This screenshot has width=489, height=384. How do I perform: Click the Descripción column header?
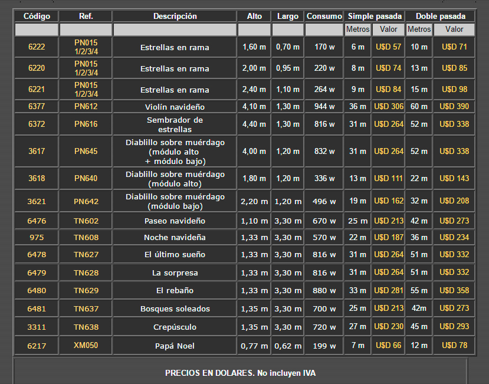coord(175,17)
